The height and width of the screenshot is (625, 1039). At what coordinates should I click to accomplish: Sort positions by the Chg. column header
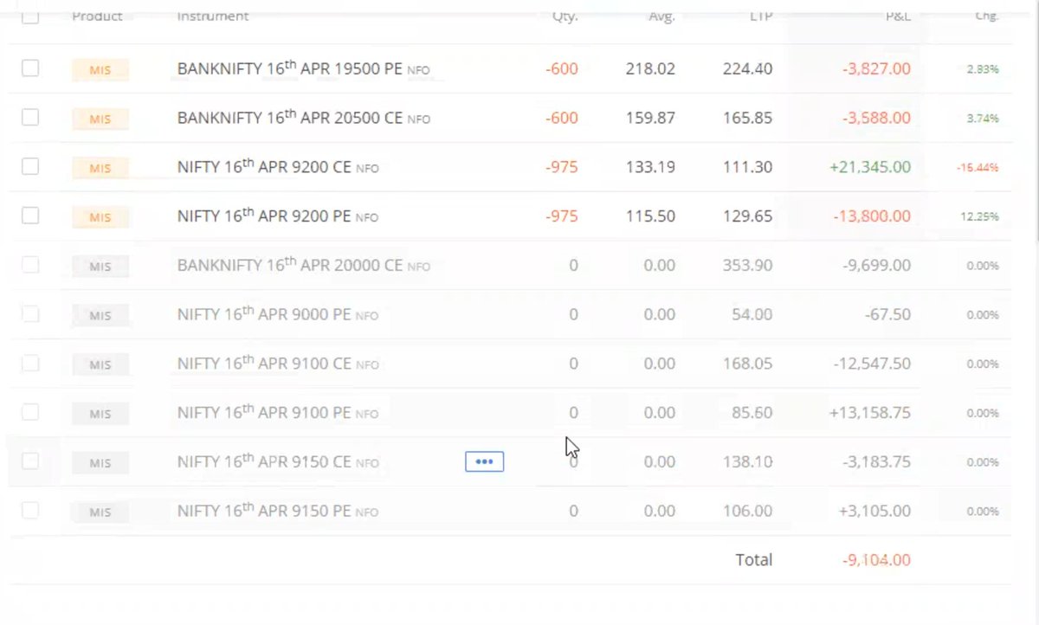pyautogui.click(x=986, y=16)
